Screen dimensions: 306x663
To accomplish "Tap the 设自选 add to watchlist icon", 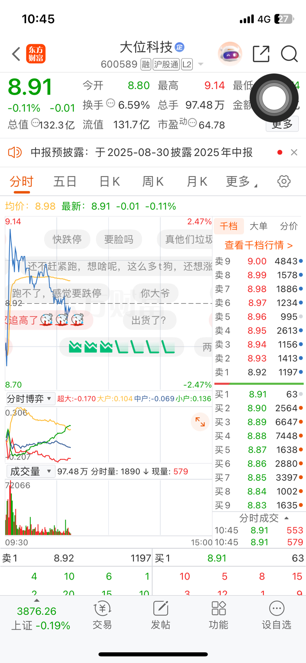I will point(277,615).
